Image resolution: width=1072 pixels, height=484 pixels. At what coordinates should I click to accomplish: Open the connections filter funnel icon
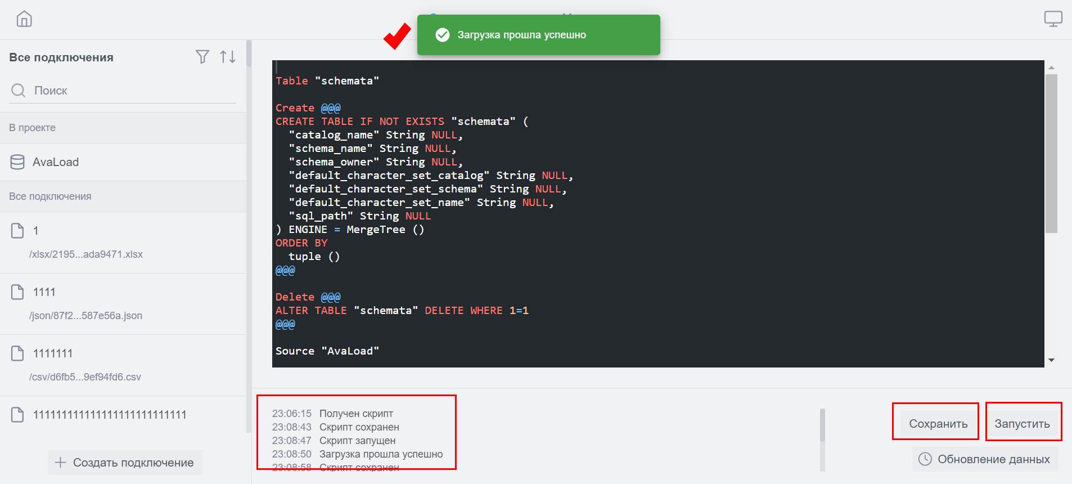(x=202, y=57)
